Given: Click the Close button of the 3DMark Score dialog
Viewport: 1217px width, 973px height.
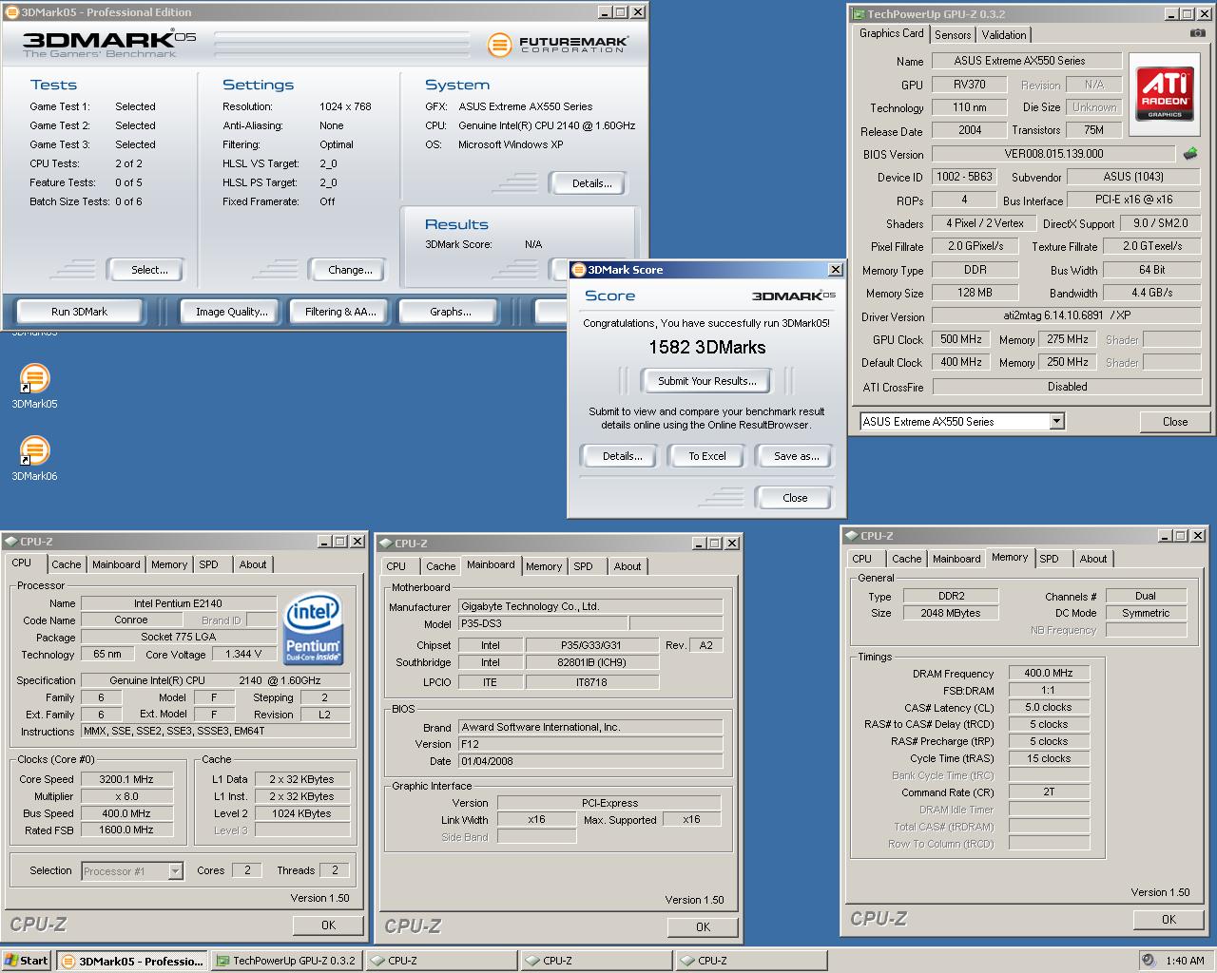Looking at the screenshot, I should (795, 498).
